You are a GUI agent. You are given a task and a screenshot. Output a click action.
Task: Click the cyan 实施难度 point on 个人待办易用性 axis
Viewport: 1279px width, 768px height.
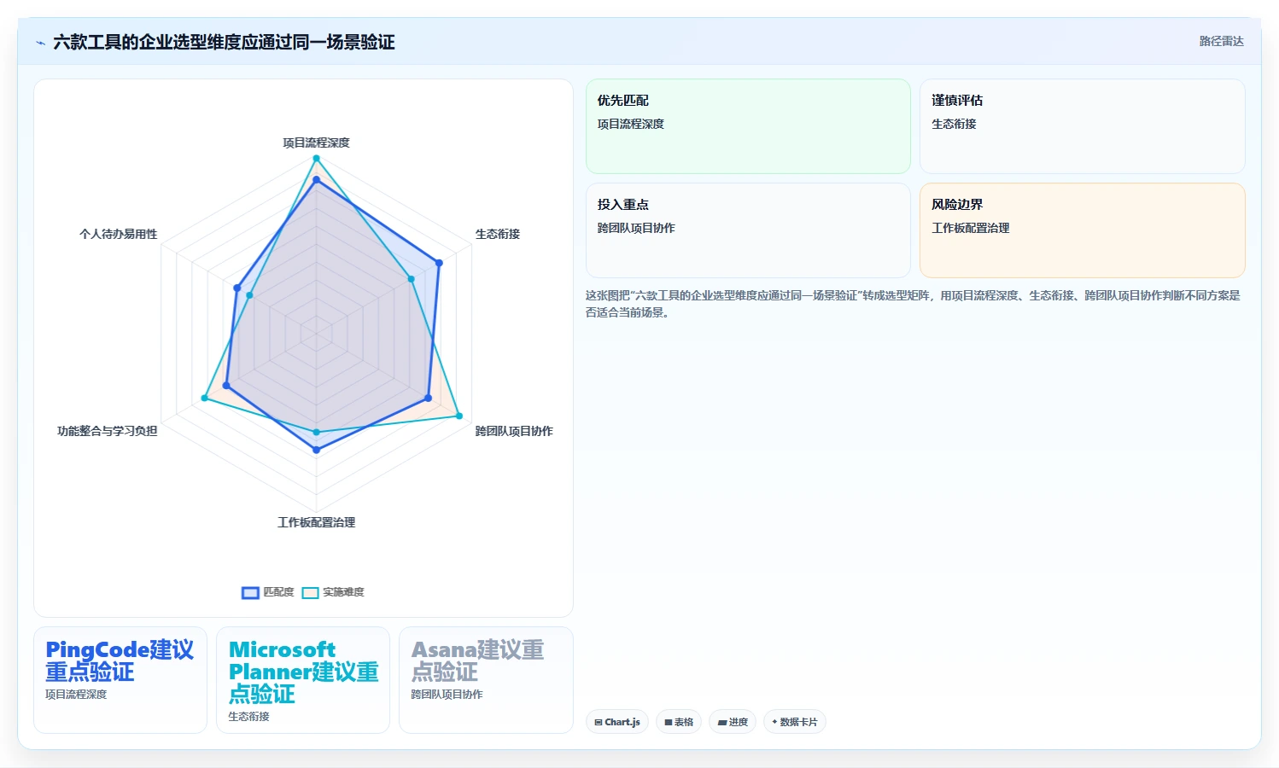(249, 295)
